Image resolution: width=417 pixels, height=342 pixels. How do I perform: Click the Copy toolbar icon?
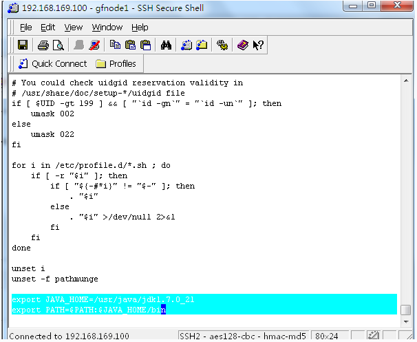[115, 45]
